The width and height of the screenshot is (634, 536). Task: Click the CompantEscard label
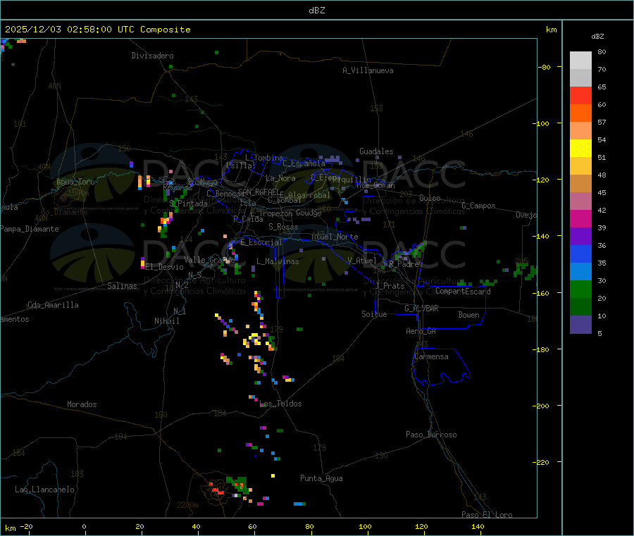click(463, 292)
